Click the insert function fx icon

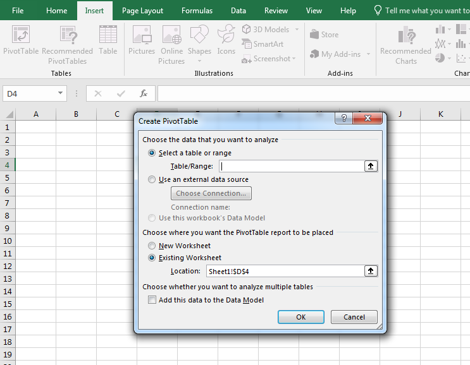(x=144, y=93)
